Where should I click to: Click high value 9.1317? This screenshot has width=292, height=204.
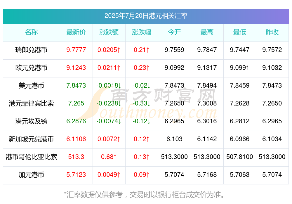(x=207, y=68)
